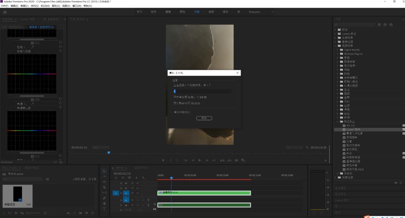Select the Selection tool in timeline toolbar
Viewport: 405px width, 218px height.
tap(104, 171)
